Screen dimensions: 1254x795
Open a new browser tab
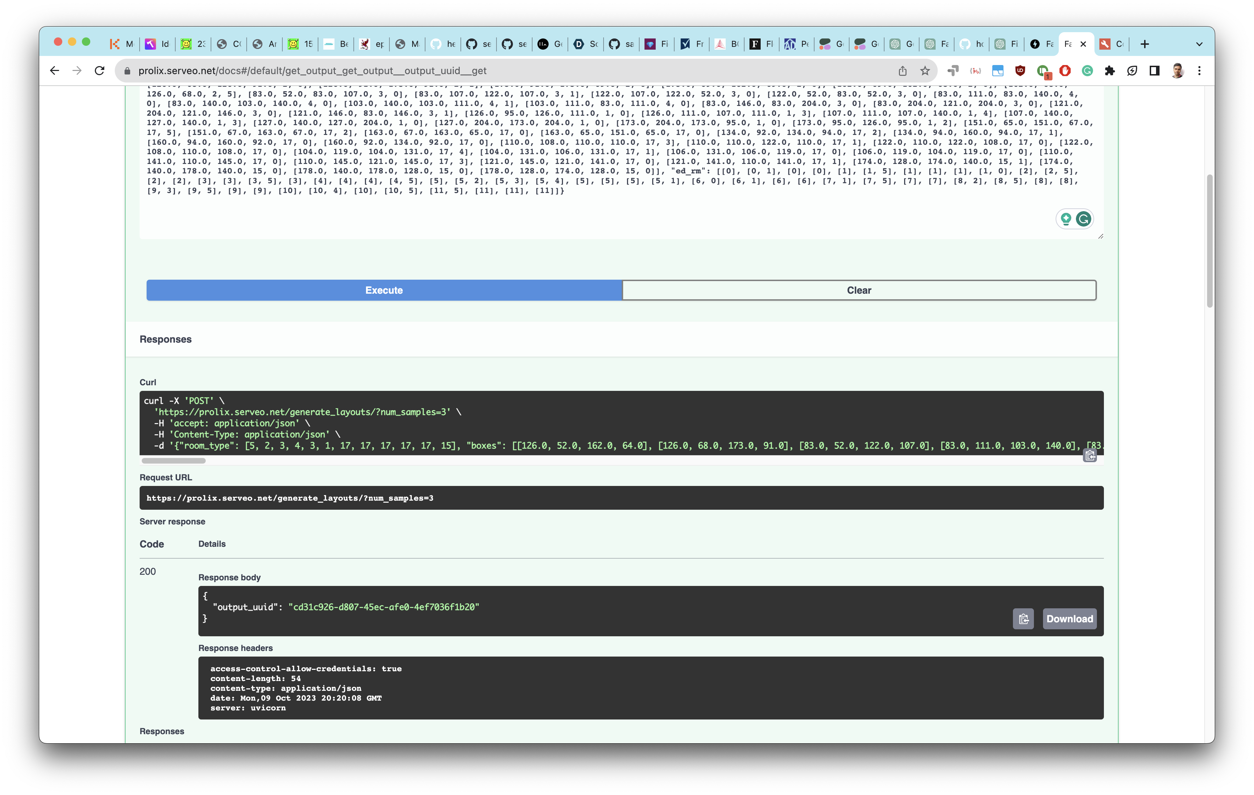click(x=1144, y=44)
